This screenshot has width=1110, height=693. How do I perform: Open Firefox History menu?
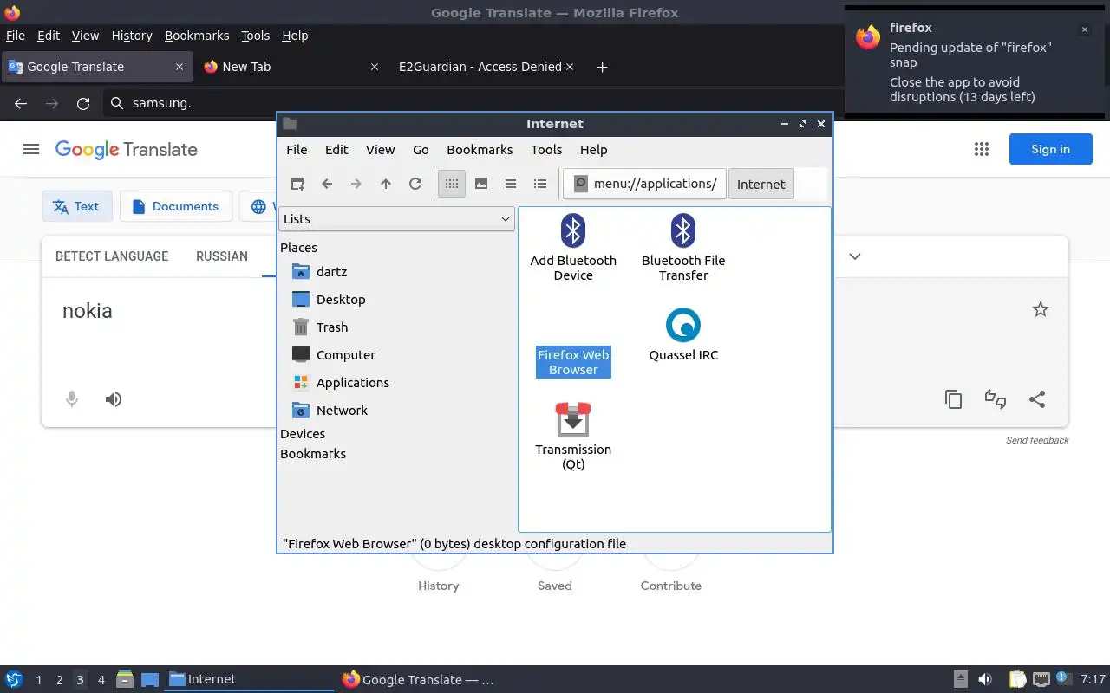point(132,36)
